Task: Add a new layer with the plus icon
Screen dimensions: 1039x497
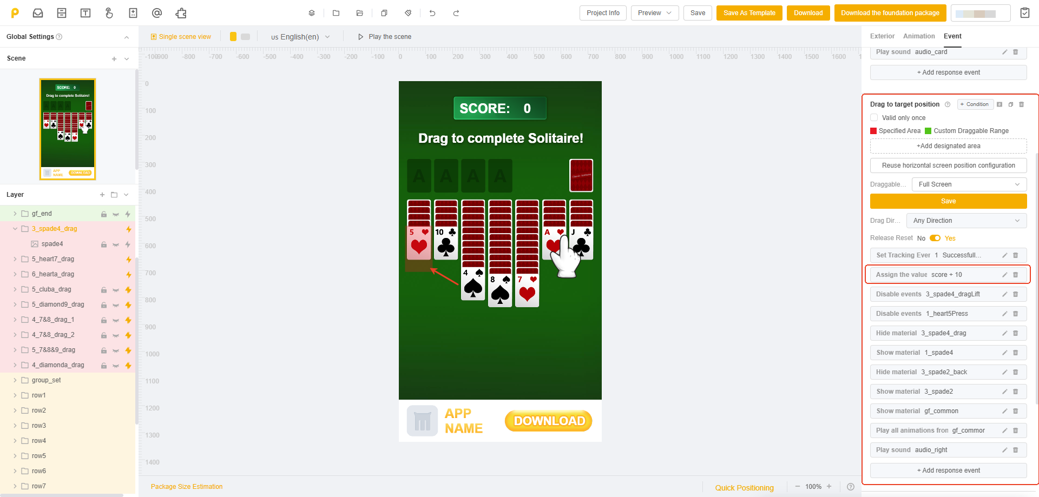Action: pos(102,195)
